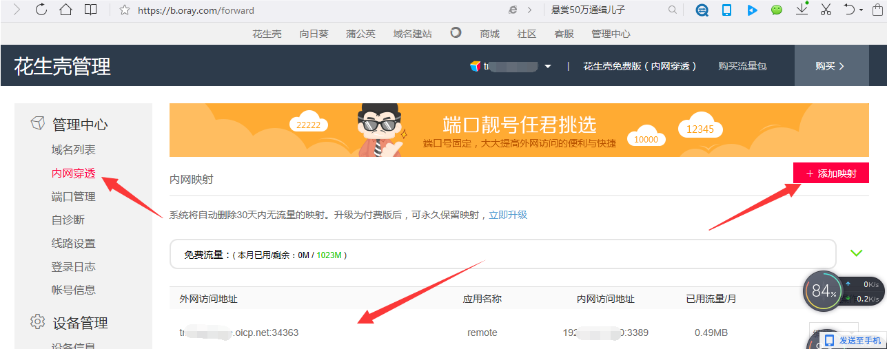Click the oicp.net:34363 external address

[239, 332]
